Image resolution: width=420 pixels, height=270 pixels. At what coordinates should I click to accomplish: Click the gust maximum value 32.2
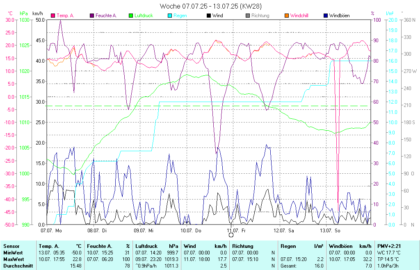pos(367,259)
